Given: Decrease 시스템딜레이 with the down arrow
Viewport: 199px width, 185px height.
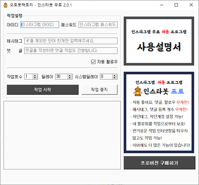Looking at the screenshot, I should pyautogui.click(x=115, y=78).
